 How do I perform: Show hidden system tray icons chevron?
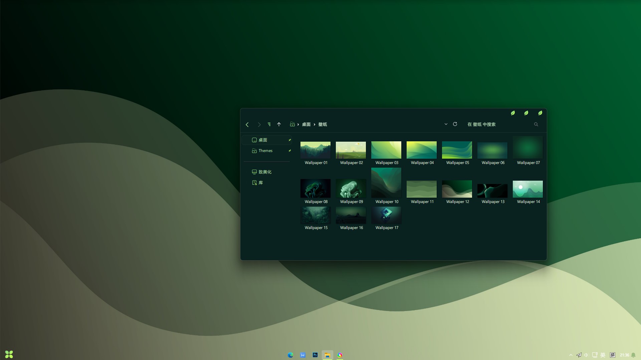(571, 355)
